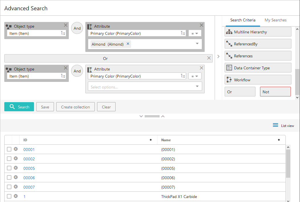The width and height of the screenshot is (300, 202).
Task: Check the box for item 00001
Action: (x=9, y=149)
